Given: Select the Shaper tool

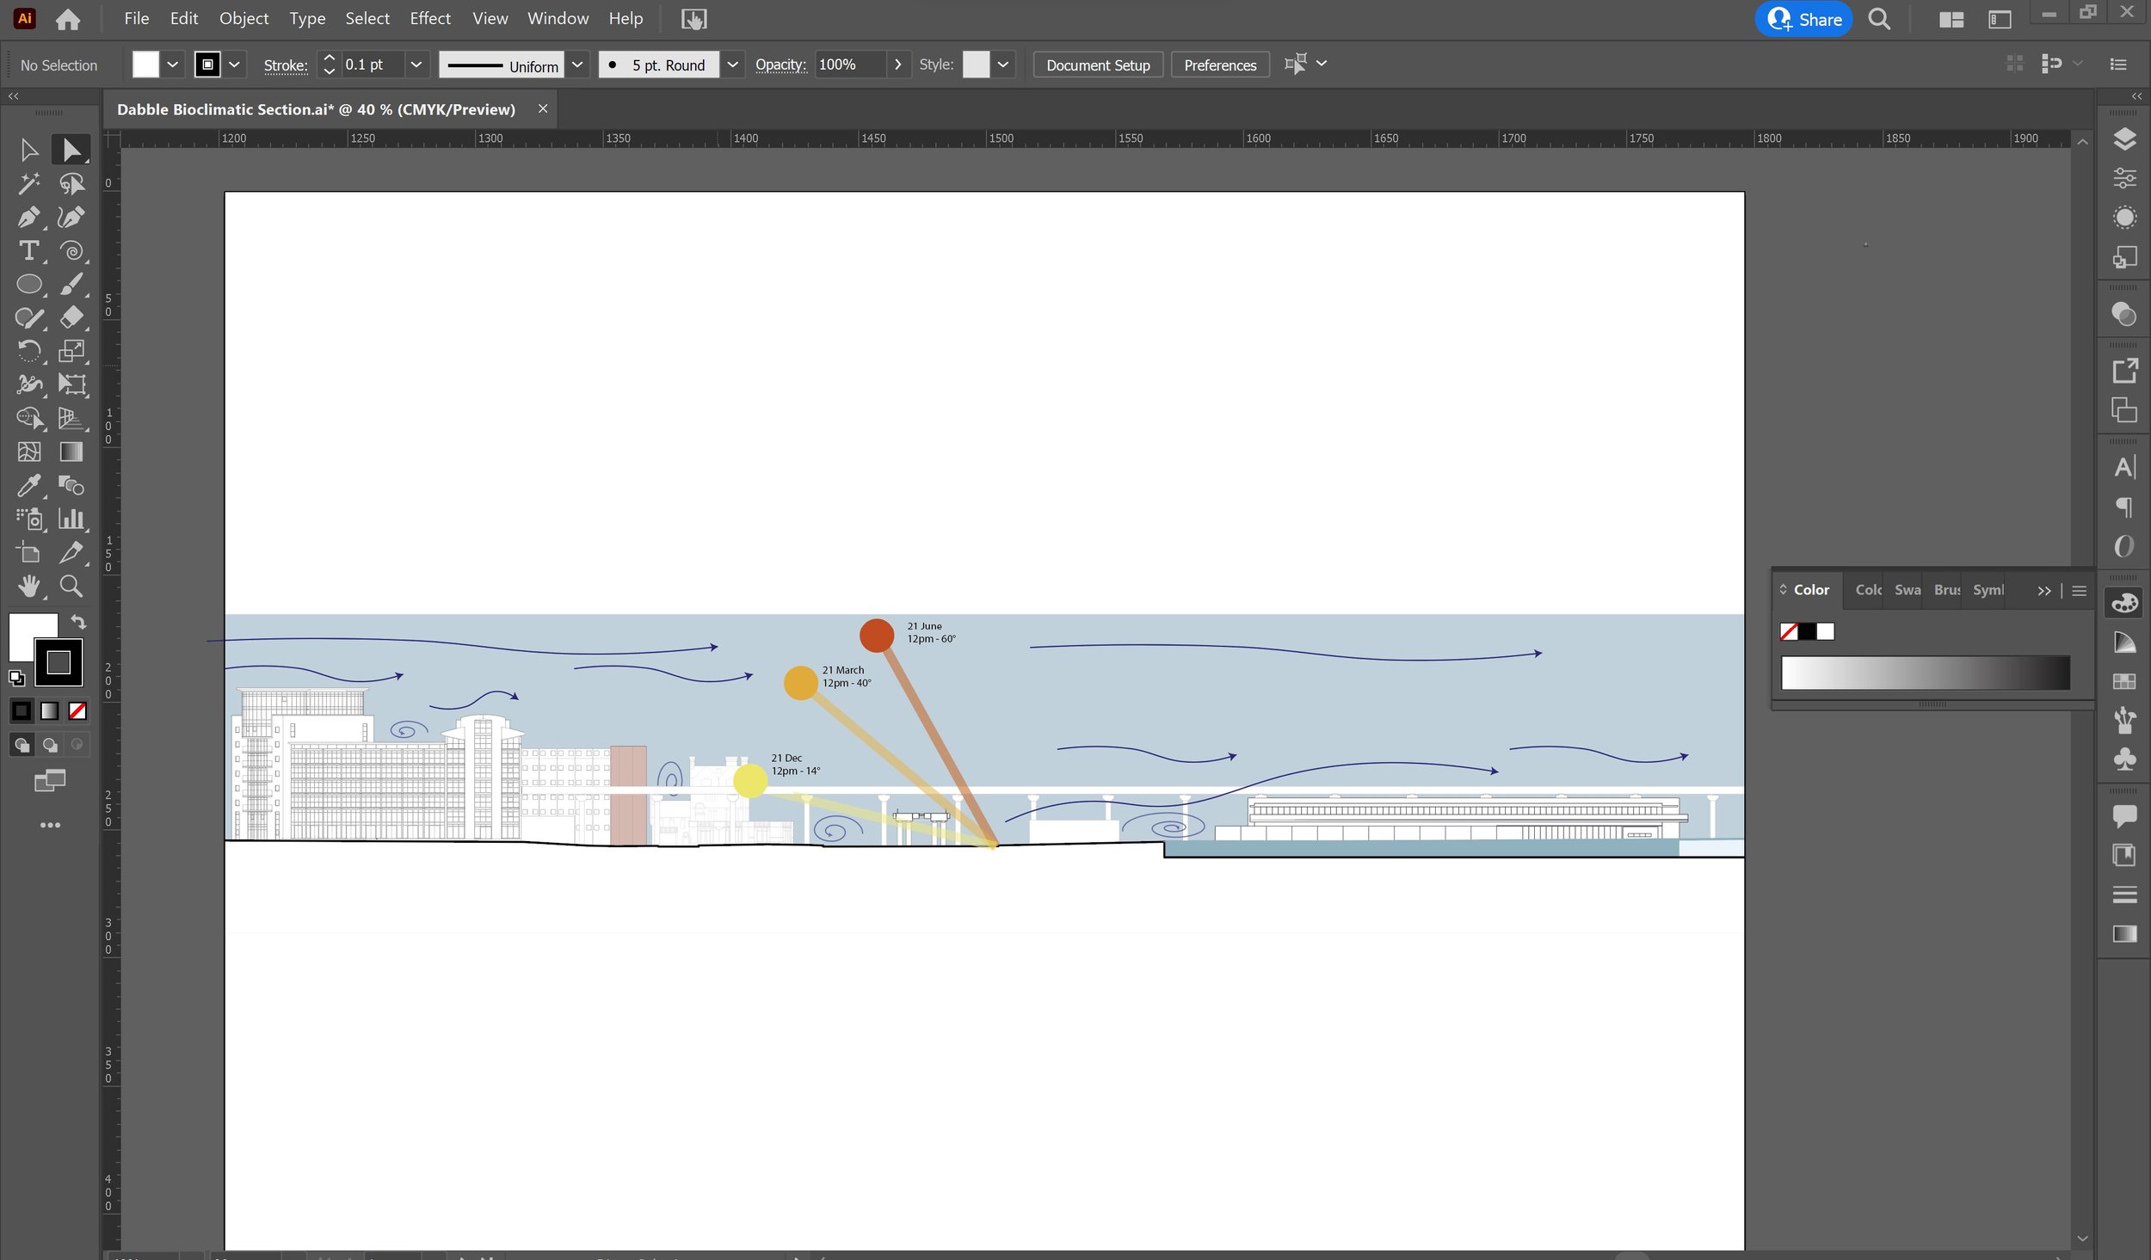Looking at the screenshot, I should pyautogui.click(x=28, y=317).
